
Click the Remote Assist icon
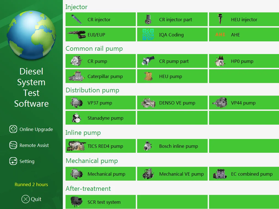pos(13,145)
